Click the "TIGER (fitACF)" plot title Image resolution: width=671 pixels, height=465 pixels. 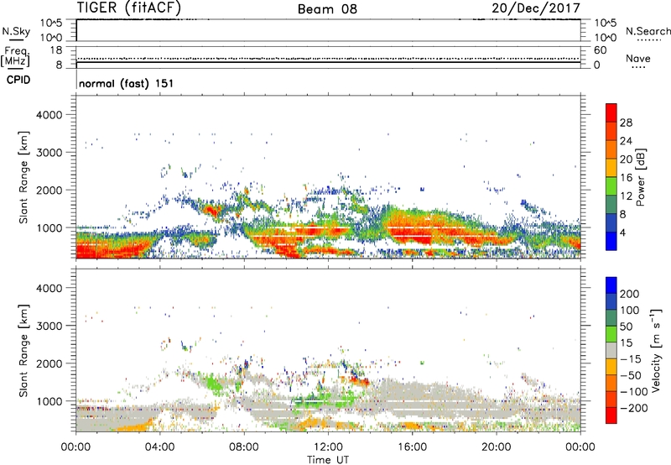click(129, 8)
